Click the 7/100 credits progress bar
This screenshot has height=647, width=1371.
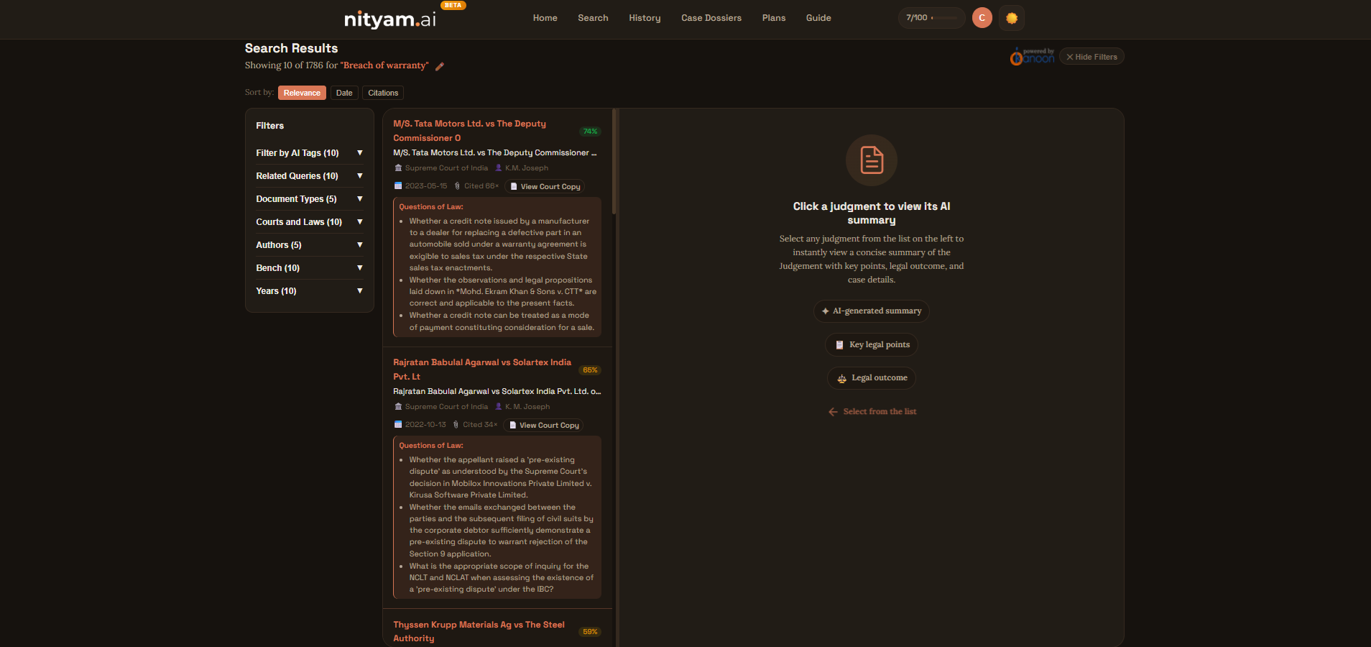coord(931,18)
